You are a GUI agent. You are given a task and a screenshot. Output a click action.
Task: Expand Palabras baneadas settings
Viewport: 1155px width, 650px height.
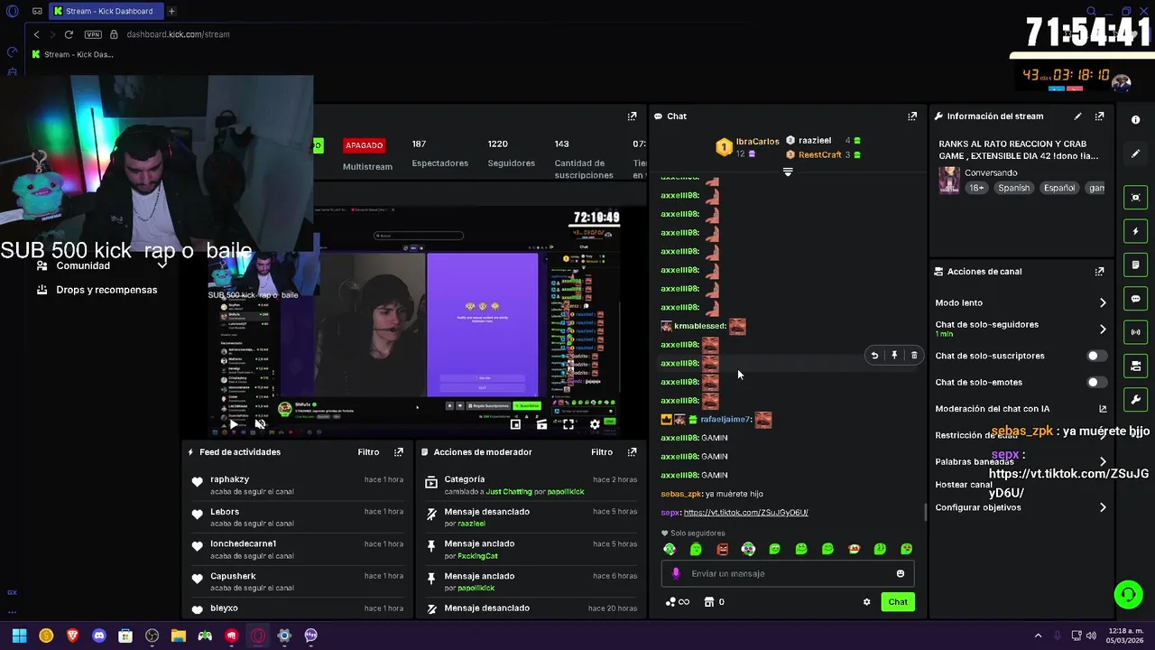click(1103, 462)
